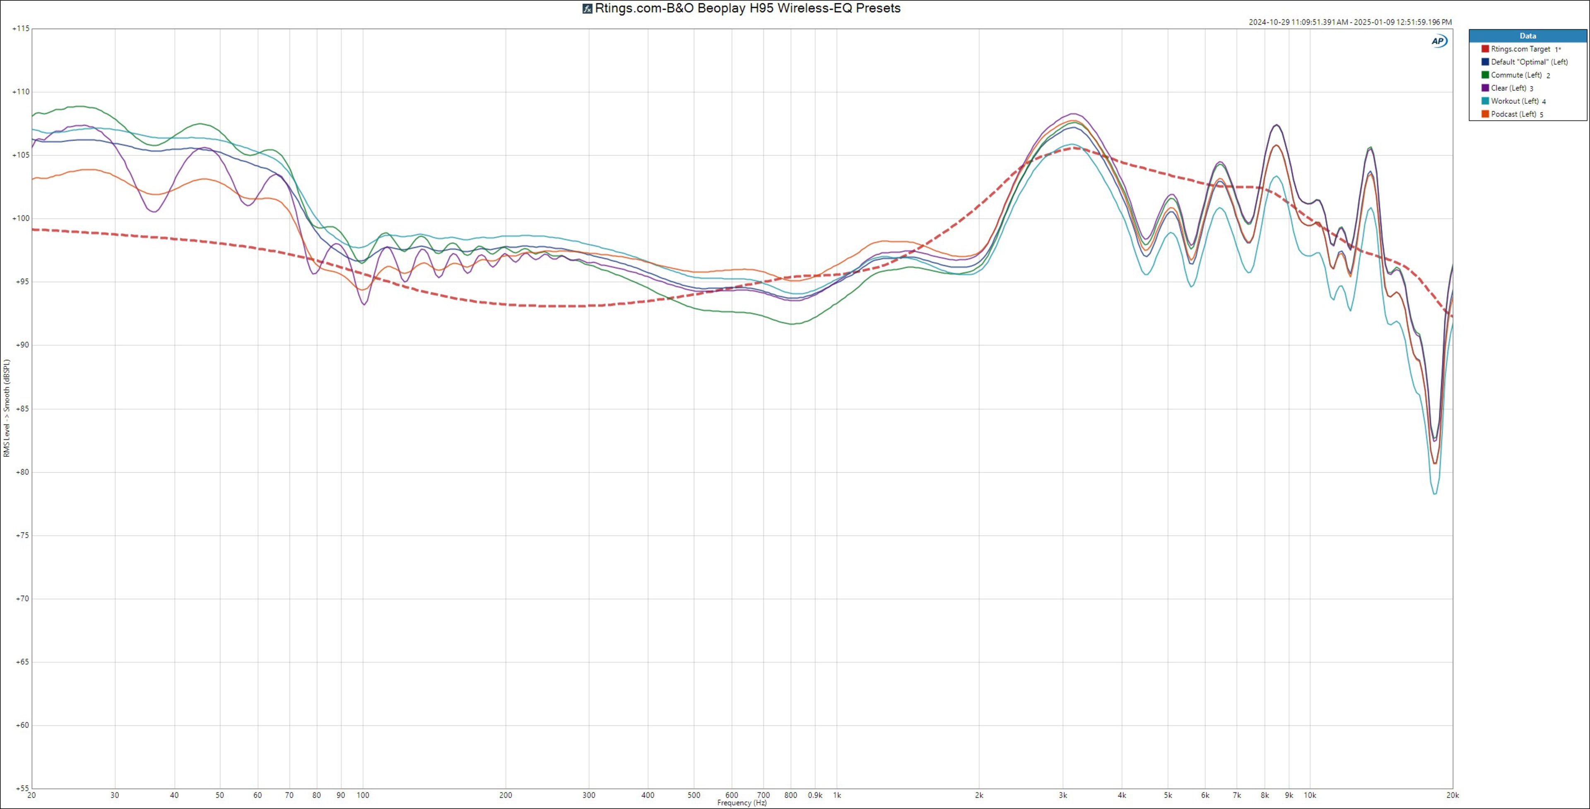Click the orange Podcast legend swatch
Image resolution: width=1590 pixels, height=809 pixels.
(x=1485, y=114)
